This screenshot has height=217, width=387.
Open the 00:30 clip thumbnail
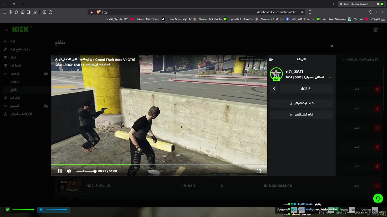pos(70,186)
